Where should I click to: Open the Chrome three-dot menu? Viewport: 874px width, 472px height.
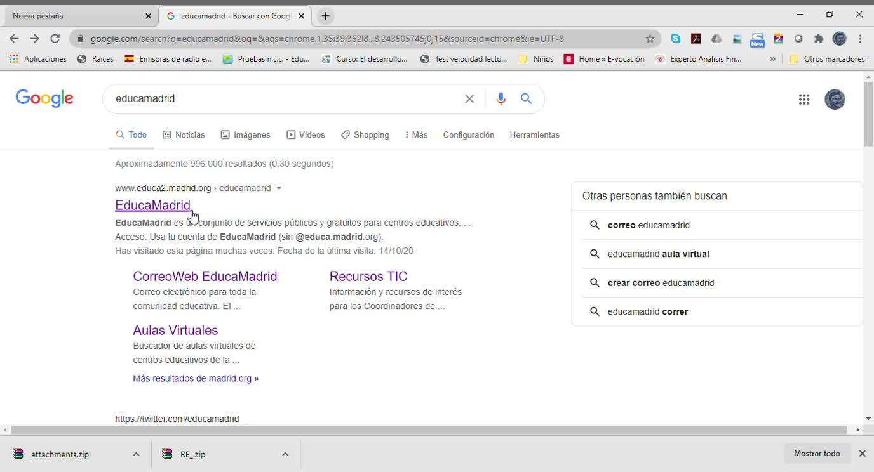coord(860,39)
